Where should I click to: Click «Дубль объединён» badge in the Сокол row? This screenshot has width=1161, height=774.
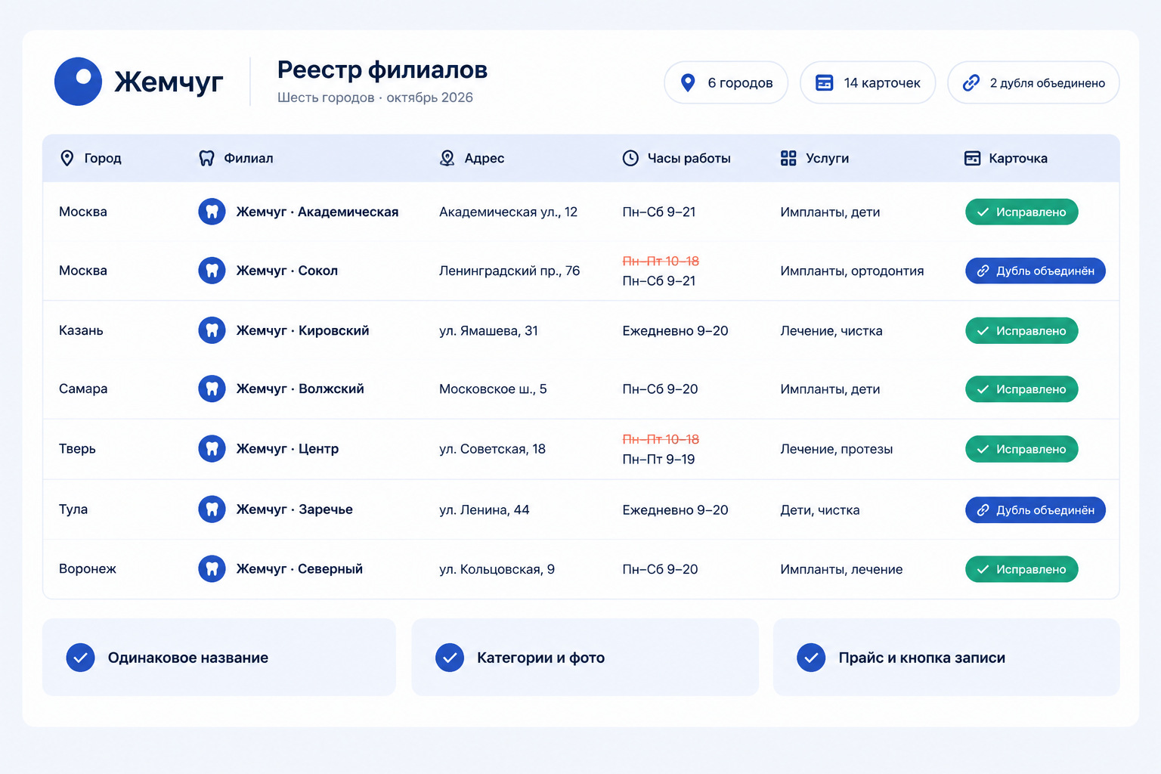pos(1036,271)
